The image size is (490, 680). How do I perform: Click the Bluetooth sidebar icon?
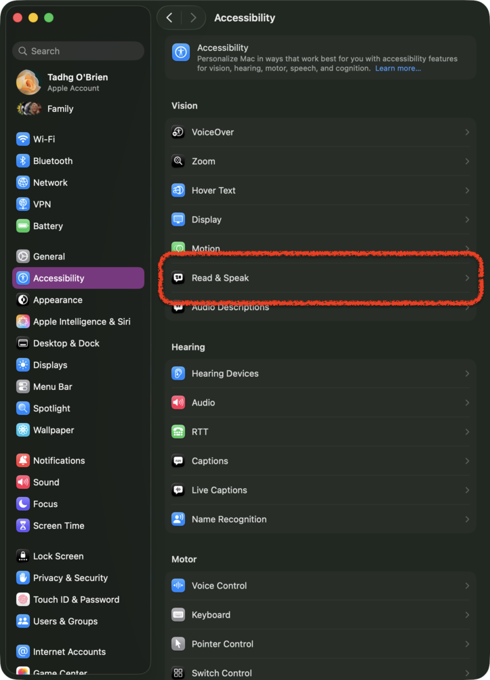[x=23, y=161]
